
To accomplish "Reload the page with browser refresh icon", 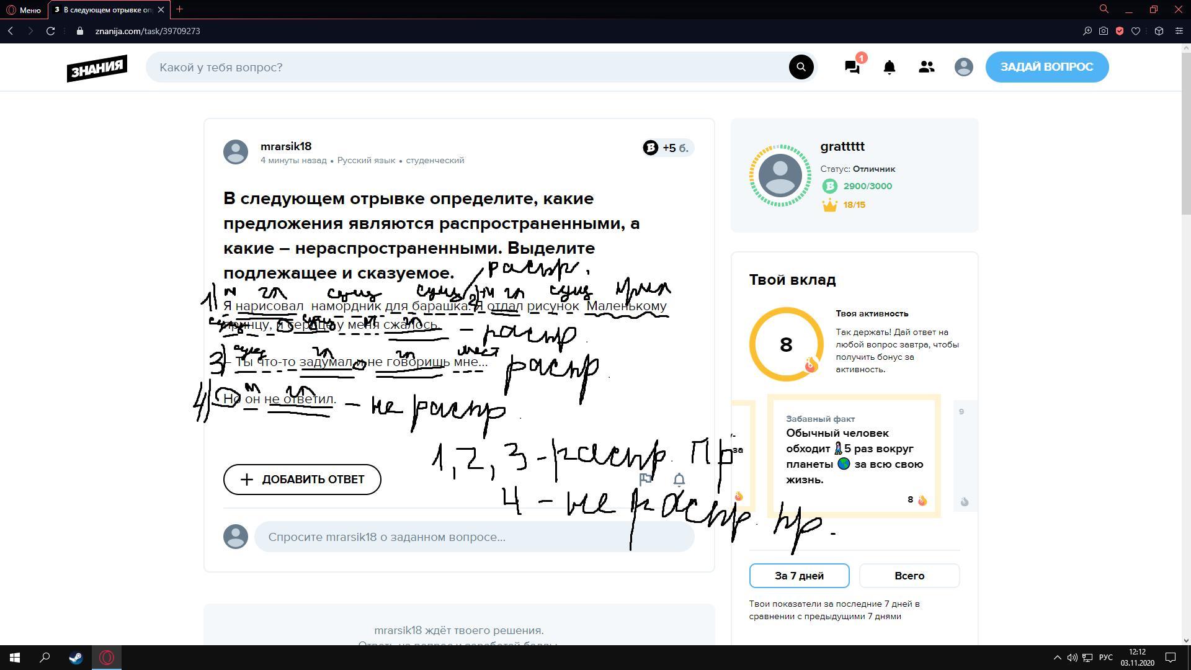I will point(51,31).
